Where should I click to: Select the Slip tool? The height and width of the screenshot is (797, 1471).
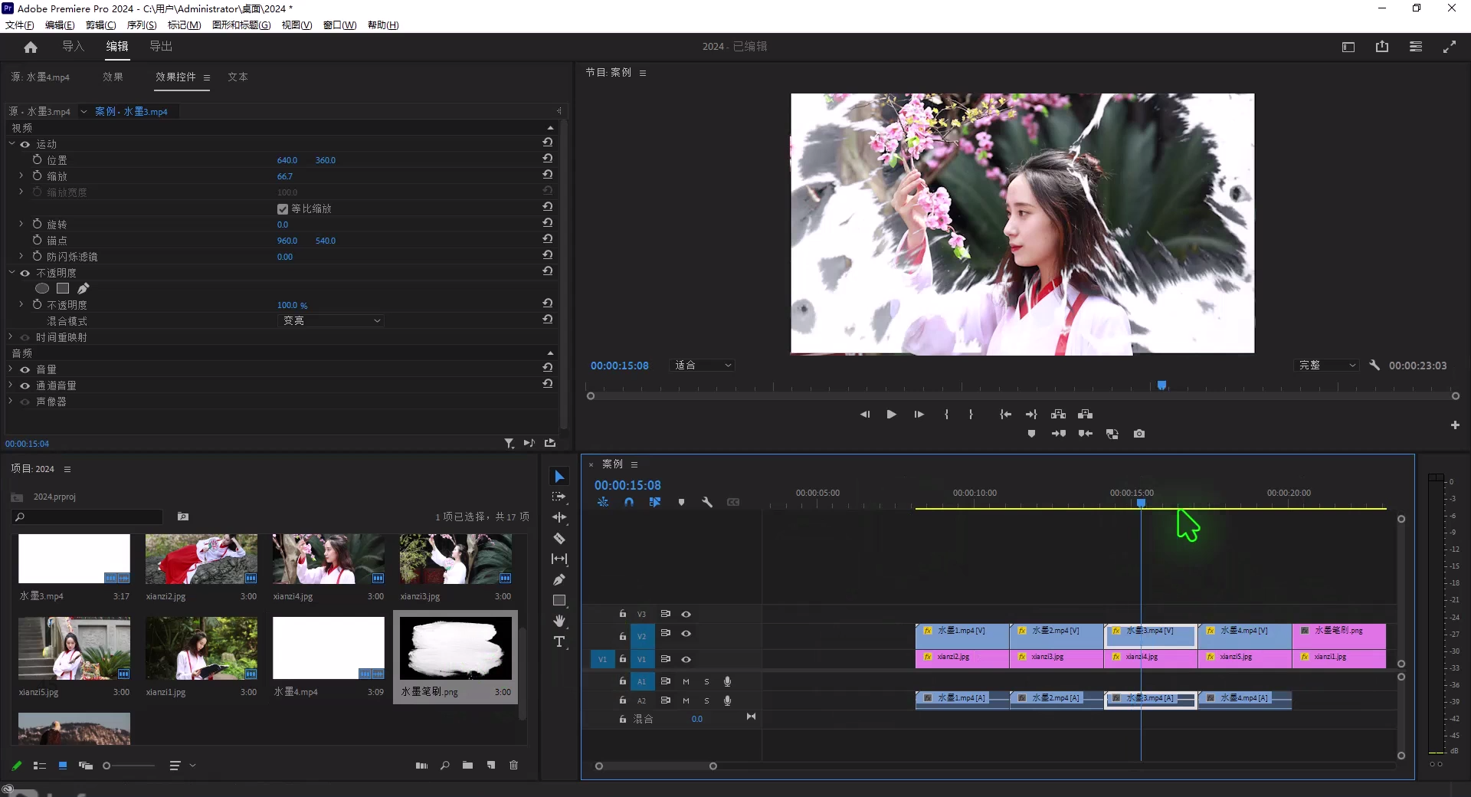559,559
